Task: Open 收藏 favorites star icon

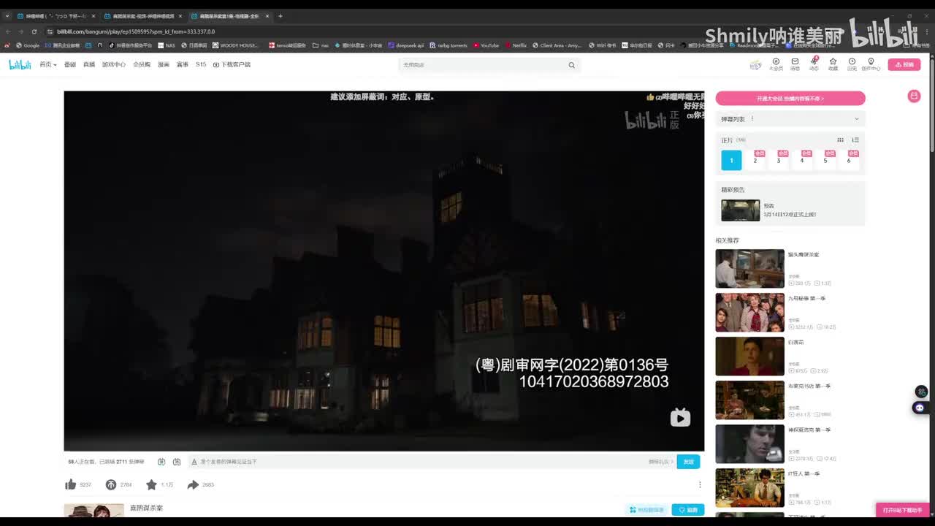Action: tap(833, 64)
